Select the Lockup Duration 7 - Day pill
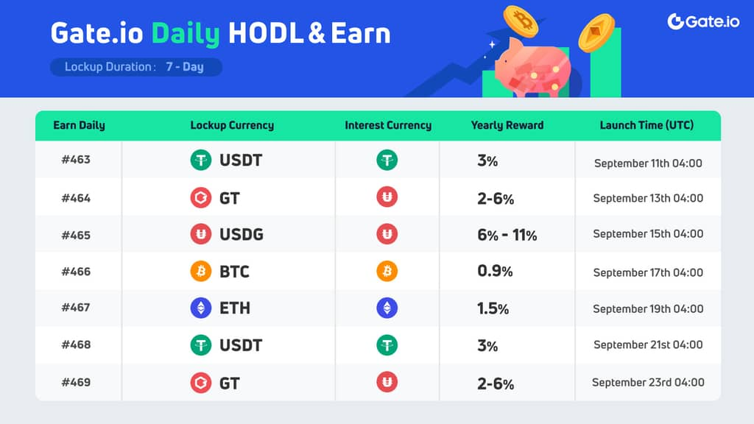Viewport: 754px width, 424px height. click(136, 67)
